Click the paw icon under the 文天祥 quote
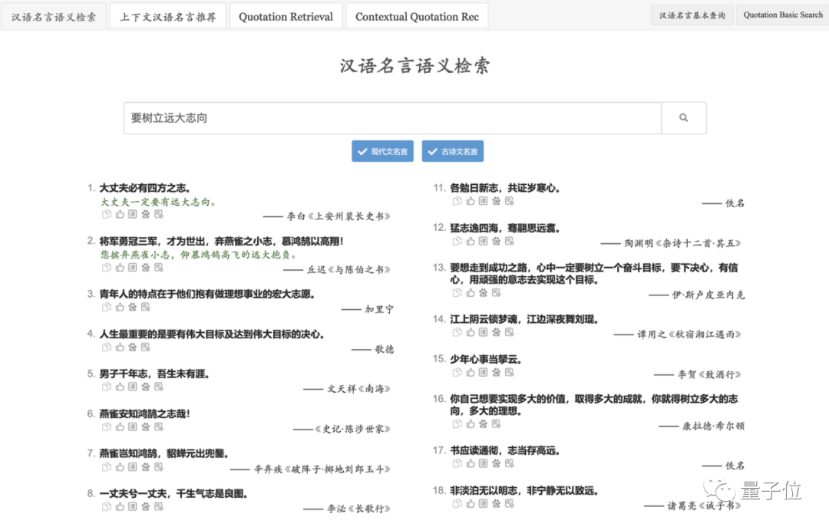829x527 pixels. pyautogui.click(x=145, y=387)
